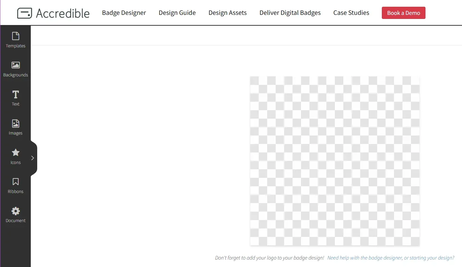Open the Templates panel in the sidebar

[x=16, y=40]
